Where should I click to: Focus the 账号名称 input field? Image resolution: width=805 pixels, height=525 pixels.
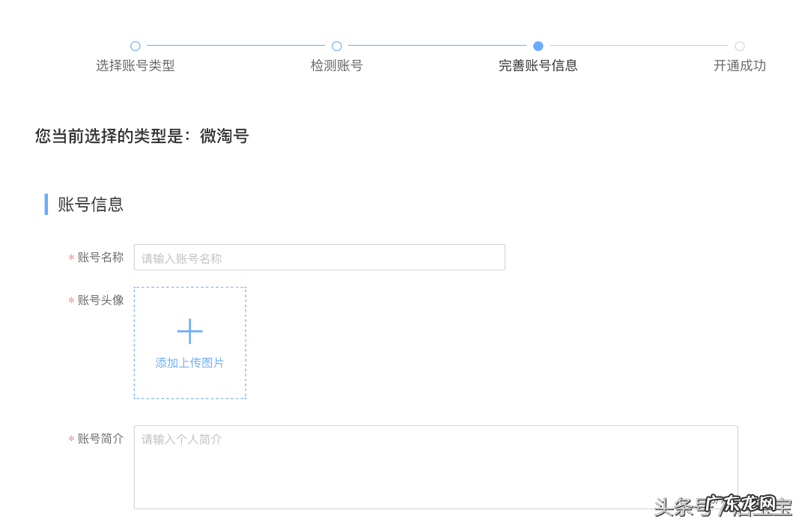[318, 257]
